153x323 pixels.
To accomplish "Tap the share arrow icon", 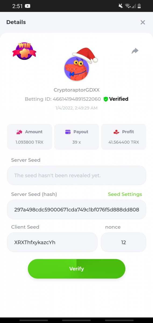I will [x=135, y=51].
